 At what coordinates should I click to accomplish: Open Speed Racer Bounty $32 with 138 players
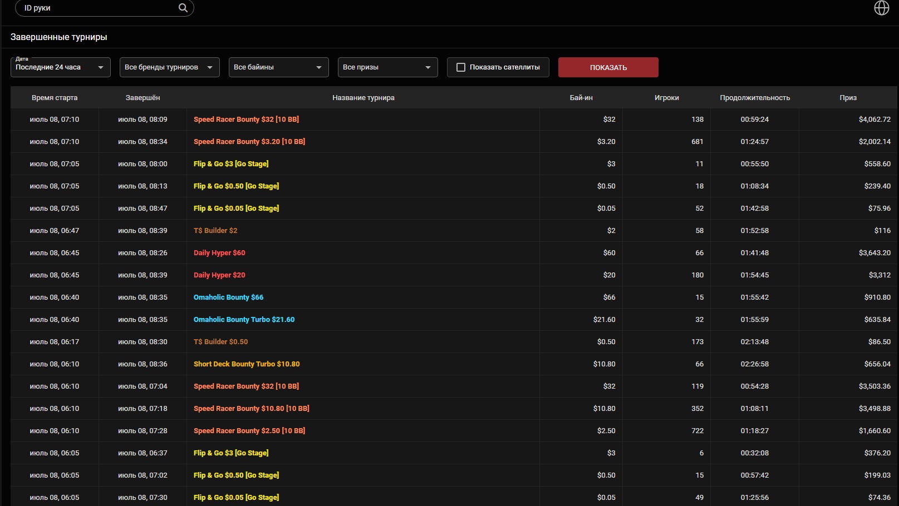pos(246,120)
